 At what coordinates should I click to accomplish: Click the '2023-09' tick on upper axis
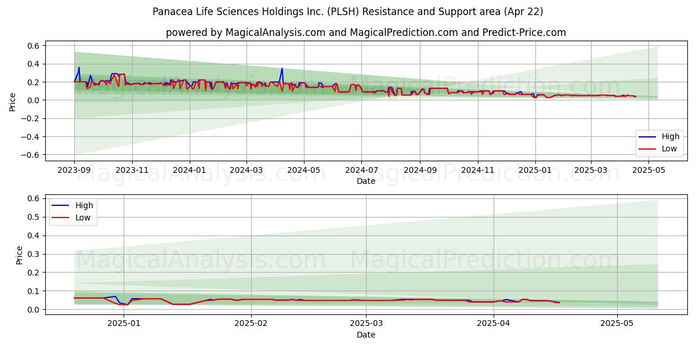[x=74, y=170]
